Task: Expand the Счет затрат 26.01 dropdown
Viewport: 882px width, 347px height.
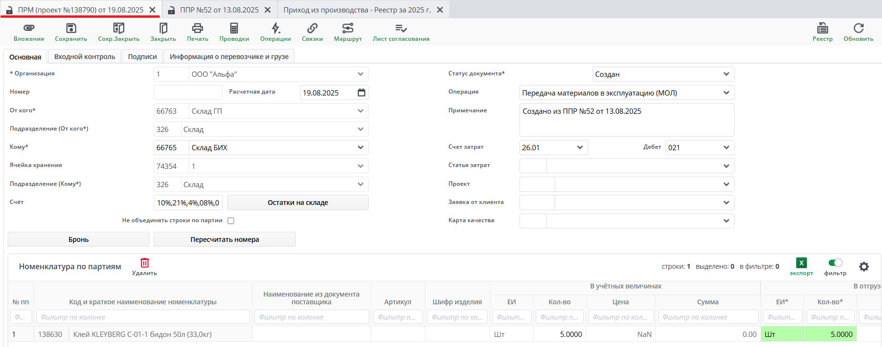Action: tap(580, 147)
